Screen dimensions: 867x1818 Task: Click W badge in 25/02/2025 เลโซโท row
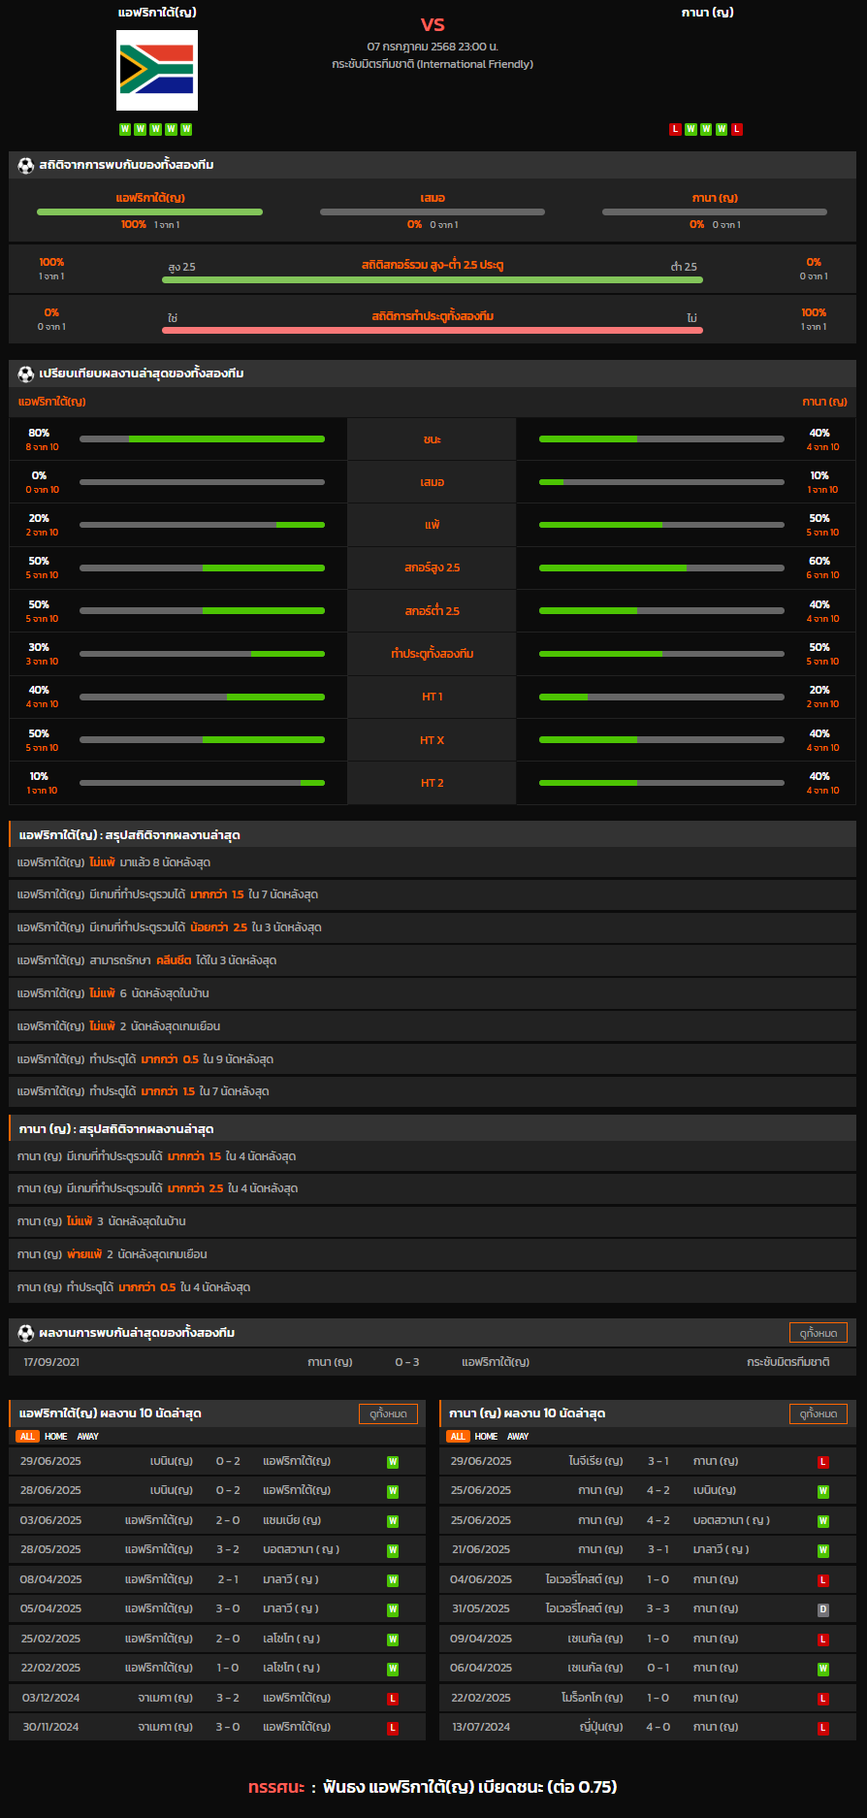coord(393,1639)
